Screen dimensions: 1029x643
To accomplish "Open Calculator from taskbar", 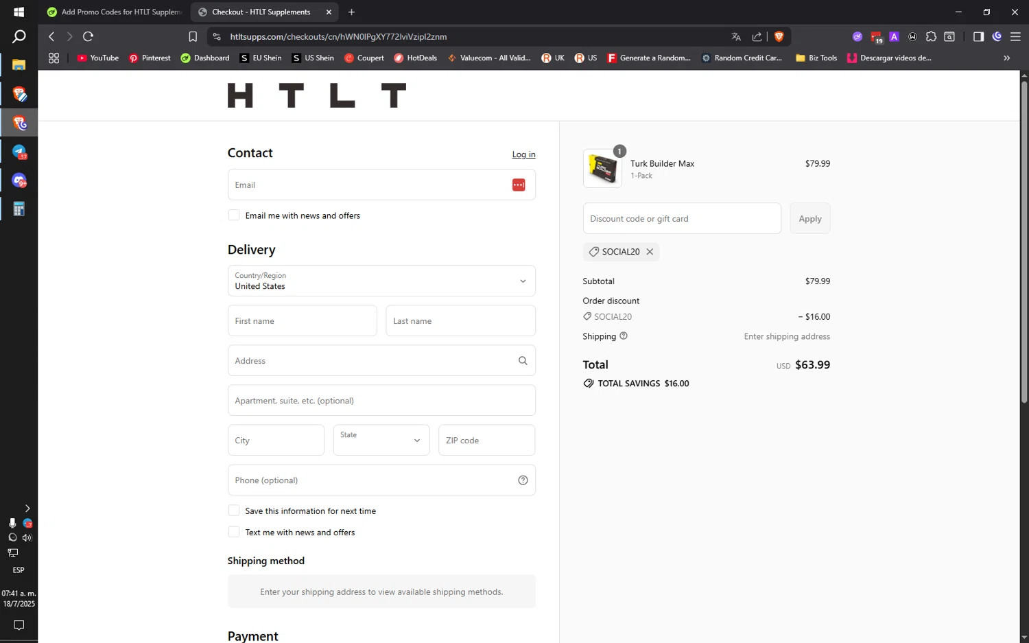I will coord(19,209).
